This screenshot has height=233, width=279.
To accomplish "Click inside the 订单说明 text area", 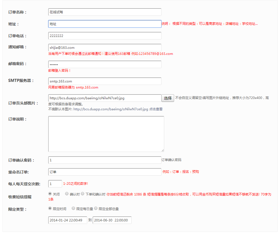I will [106, 134].
